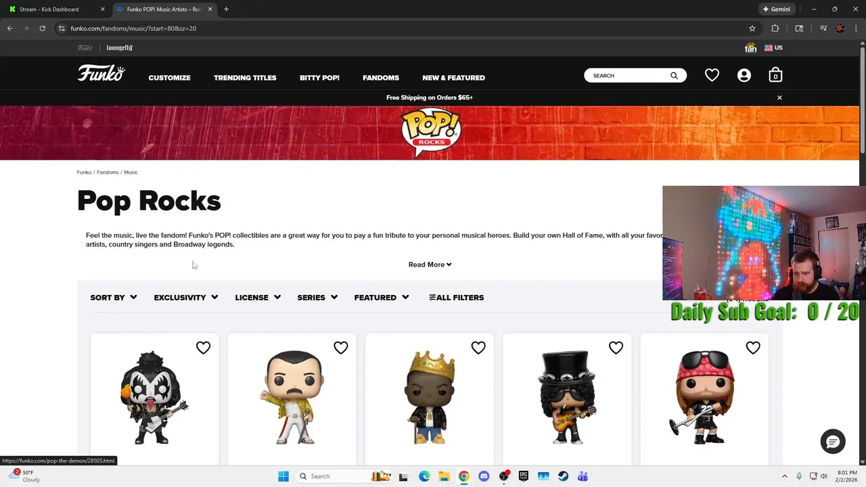Go to Music breadcrumb link
This screenshot has height=487, width=866.
point(131,172)
